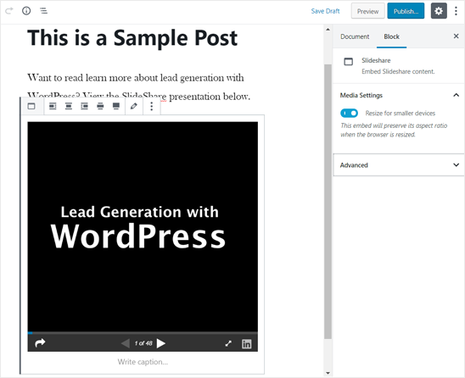The image size is (465, 378).
Task: Select the Block tab
Action: [x=391, y=36]
